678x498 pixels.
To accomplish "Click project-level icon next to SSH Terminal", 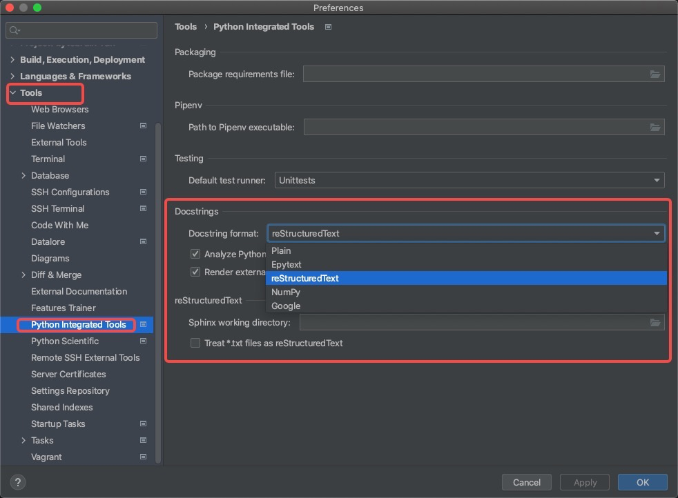I will point(143,208).
